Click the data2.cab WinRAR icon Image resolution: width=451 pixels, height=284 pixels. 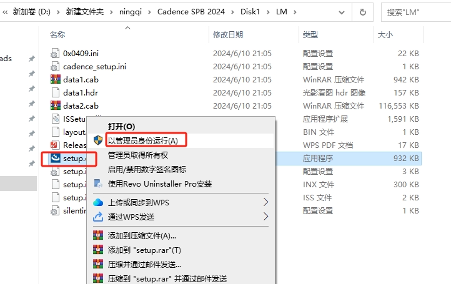(x=55, y=105)
